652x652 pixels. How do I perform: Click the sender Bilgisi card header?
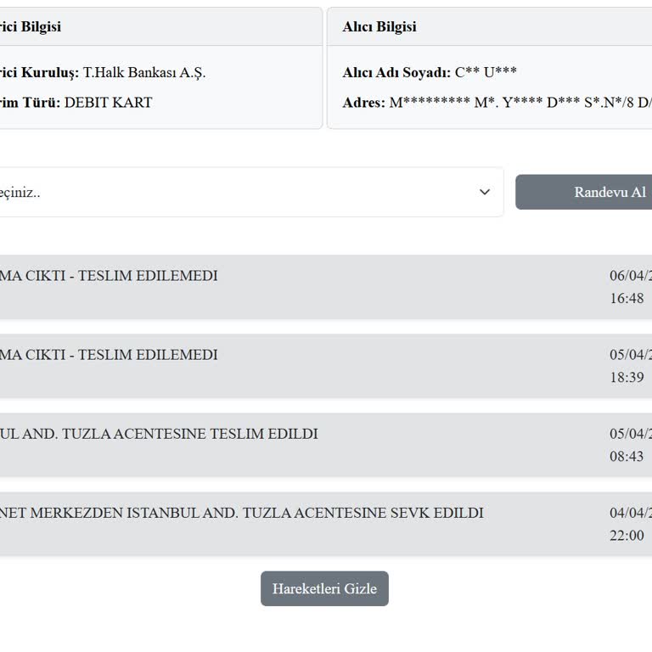point(31,26)
